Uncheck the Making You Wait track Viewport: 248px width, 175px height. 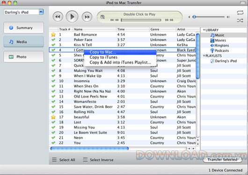pos(53,70)
